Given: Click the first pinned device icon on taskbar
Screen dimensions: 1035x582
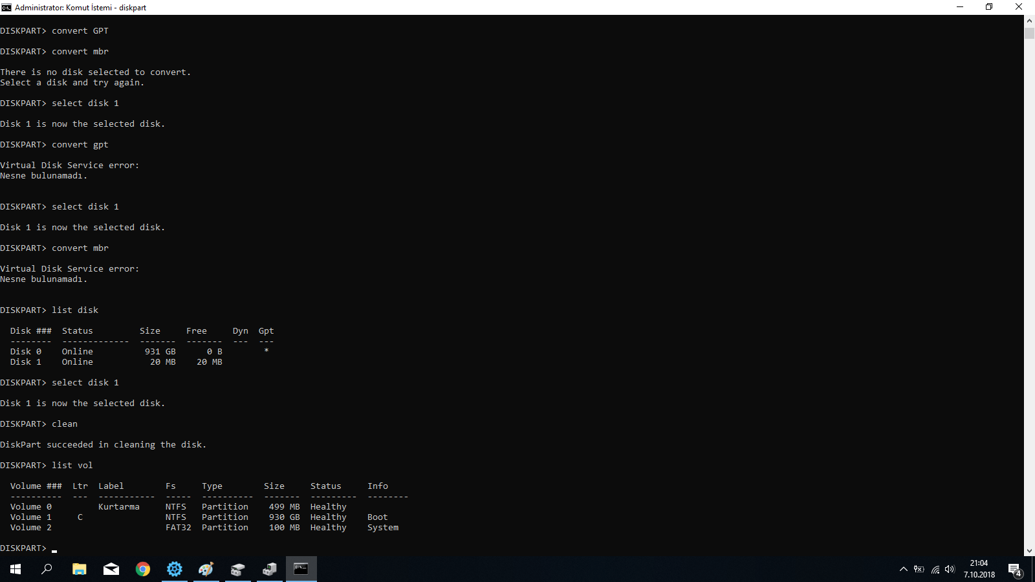Looking at the screenshot, I should pos(237,570).
